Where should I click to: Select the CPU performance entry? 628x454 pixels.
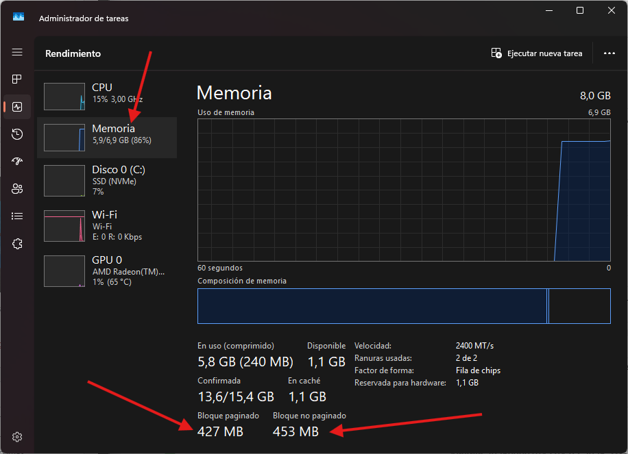pos(107,97)
